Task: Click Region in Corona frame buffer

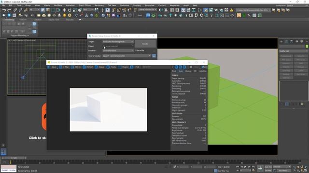Action: tap(124, 67)
